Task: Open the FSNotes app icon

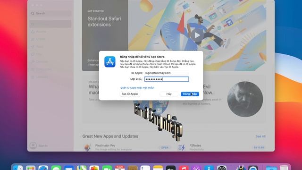Action: [x=181, y=147]
